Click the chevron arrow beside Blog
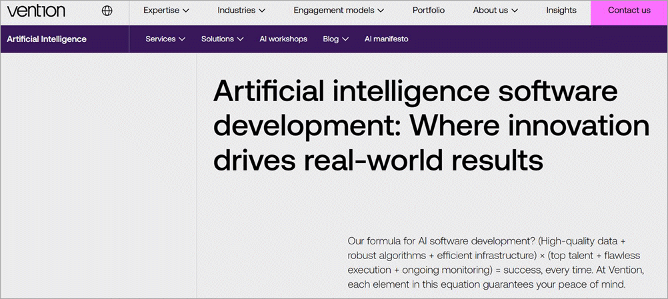This screenshot has height=299, width=668. [x=345, y=39]
